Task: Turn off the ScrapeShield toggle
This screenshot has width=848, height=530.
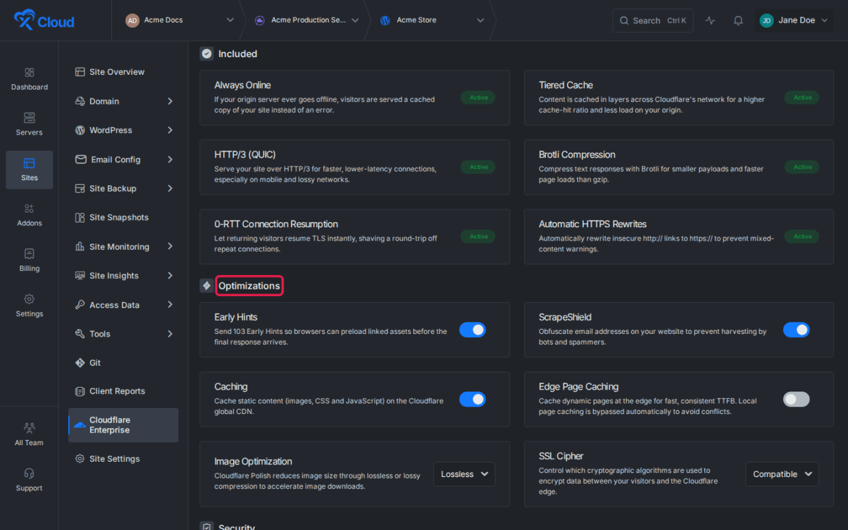Action: click(796, 330)
